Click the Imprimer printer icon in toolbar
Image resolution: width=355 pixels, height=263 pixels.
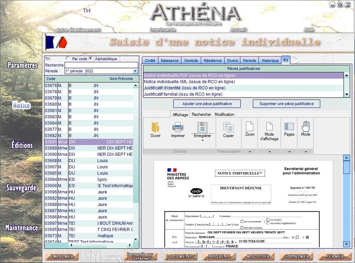pyautogui.click(x=178, y=127)
